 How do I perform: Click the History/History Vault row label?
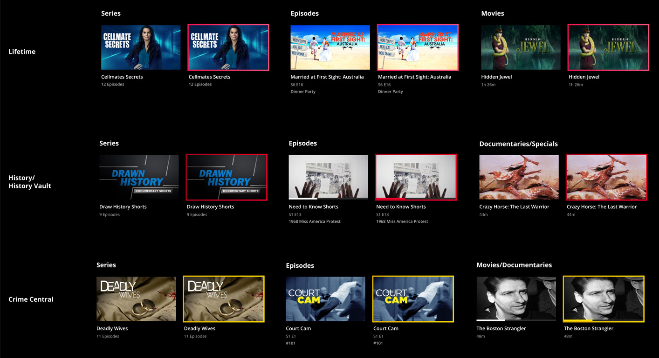(x=30, y=182)
